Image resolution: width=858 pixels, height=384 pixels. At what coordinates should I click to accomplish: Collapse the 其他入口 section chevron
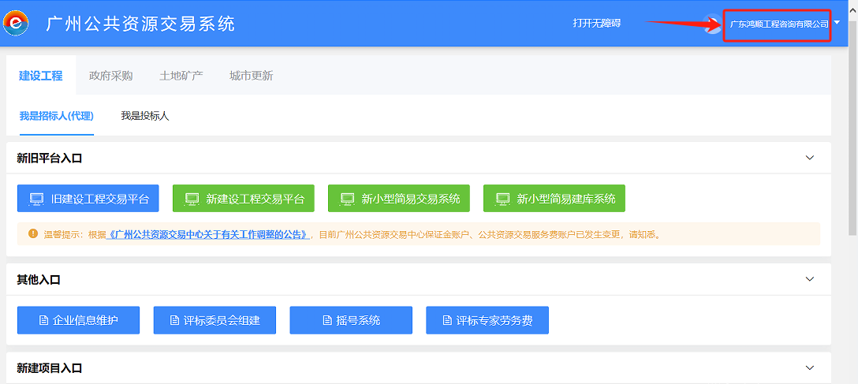point(810,279)
